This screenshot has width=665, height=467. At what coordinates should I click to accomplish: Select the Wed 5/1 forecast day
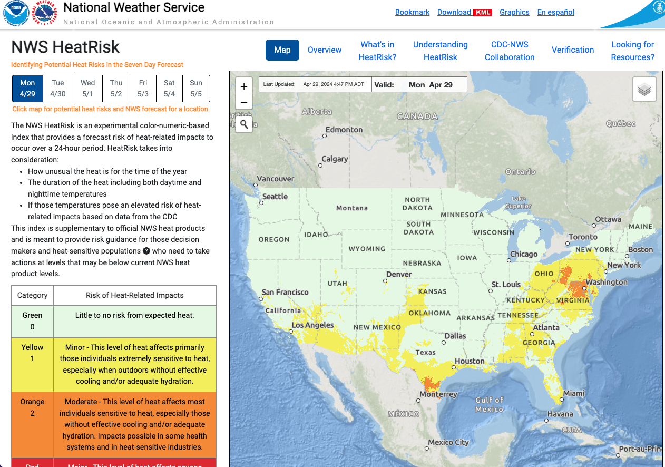88,89
